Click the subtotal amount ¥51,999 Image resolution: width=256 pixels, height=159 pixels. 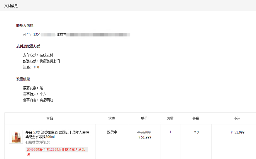coord(237,132)
